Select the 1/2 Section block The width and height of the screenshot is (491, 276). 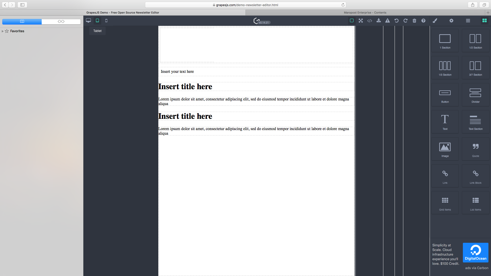tap(475, 41)
